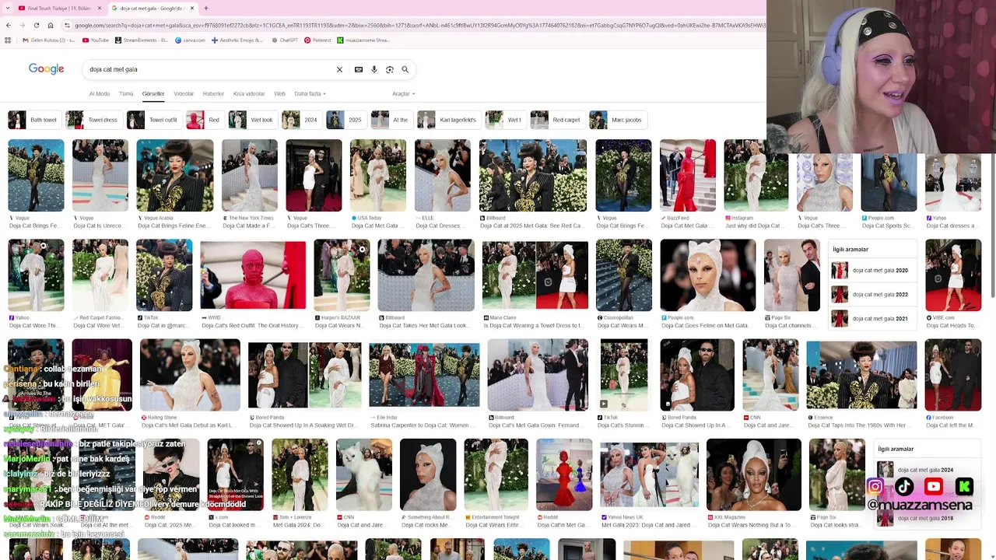Open the StreamElements bookmark
Viewport: 996px width, 560px height.
coord(141,40)
